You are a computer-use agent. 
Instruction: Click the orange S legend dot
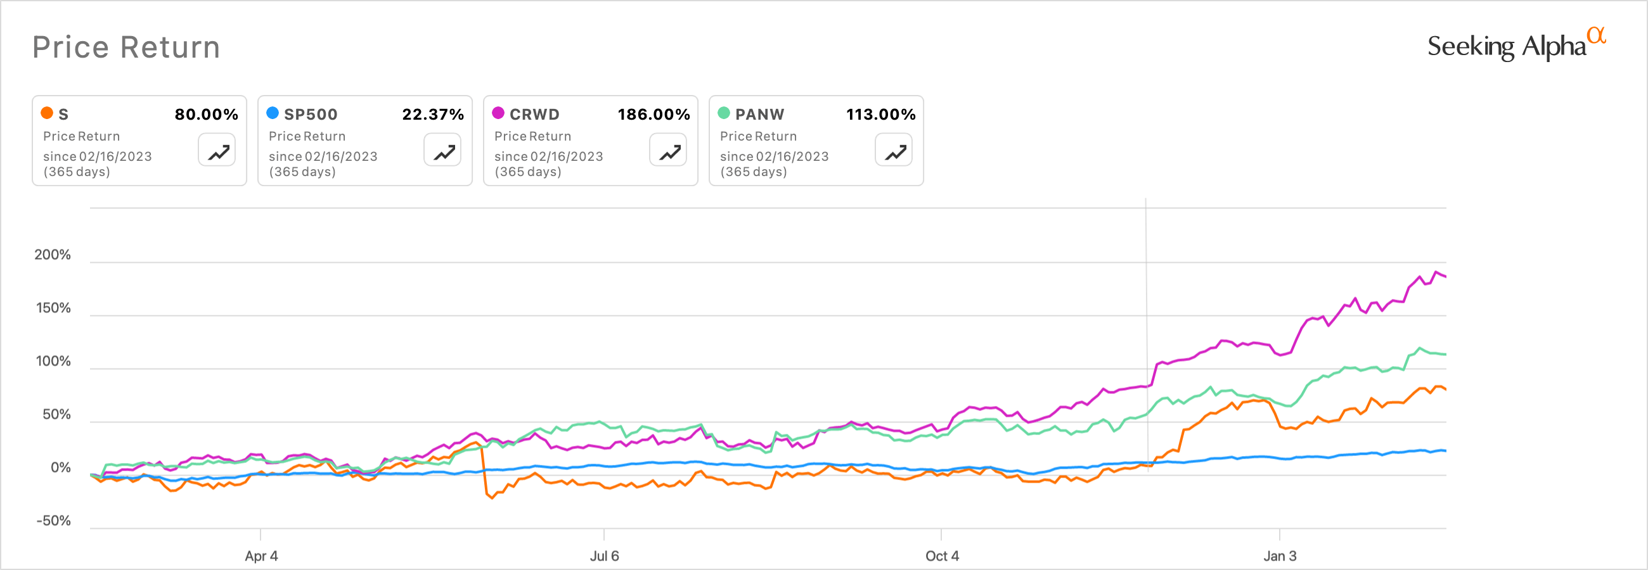coord(47,113)
